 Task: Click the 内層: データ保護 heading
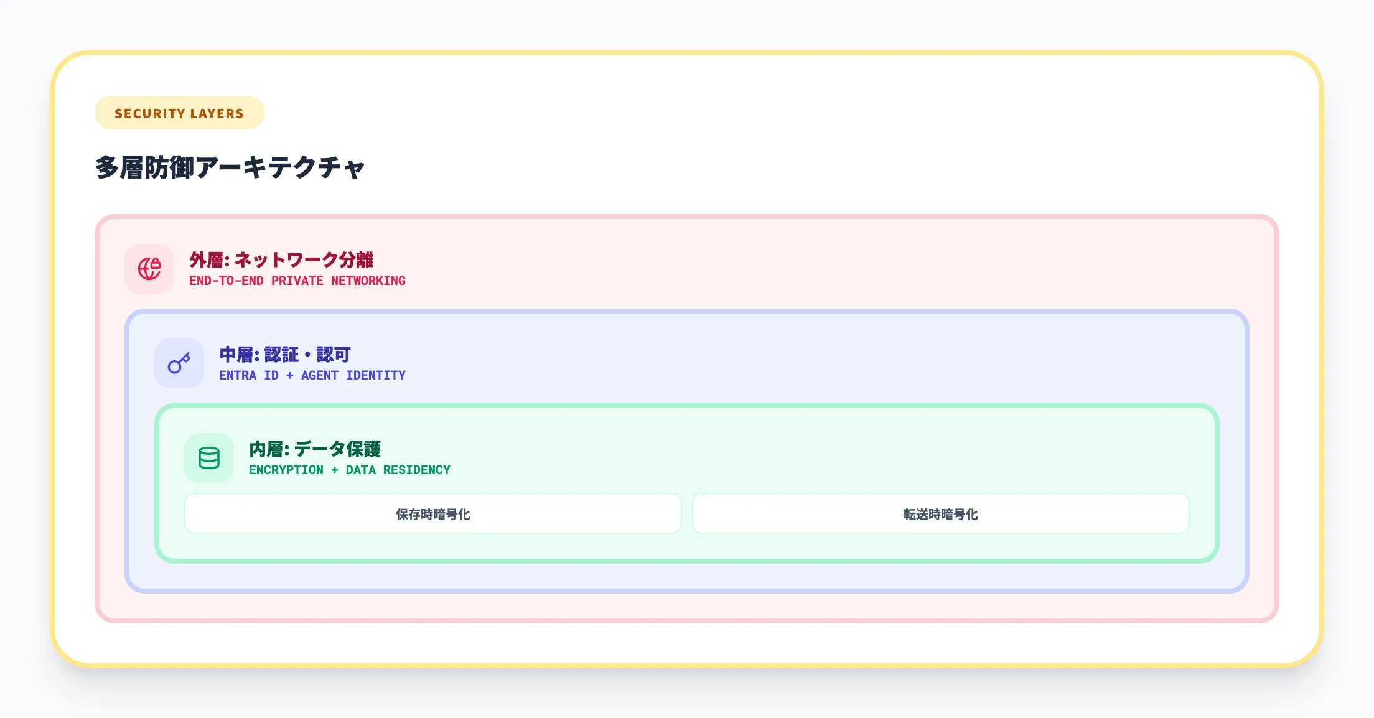point(315,449)
